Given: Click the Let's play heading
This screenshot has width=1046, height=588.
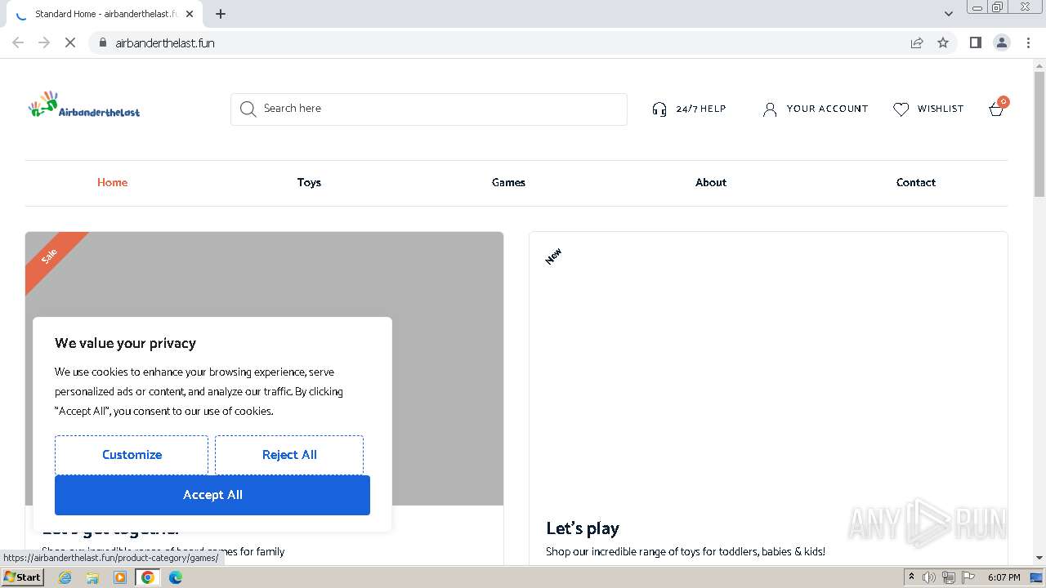Looking at the screenshot, I should coord(583,528).
